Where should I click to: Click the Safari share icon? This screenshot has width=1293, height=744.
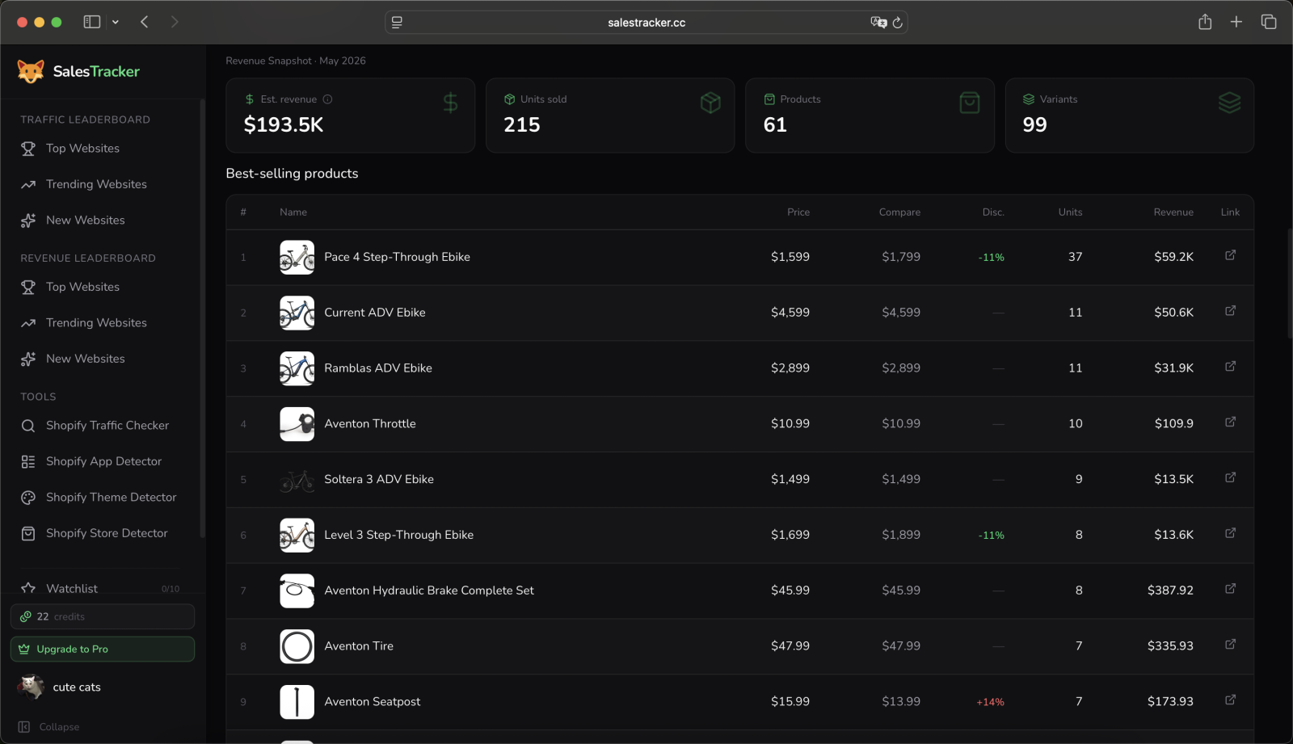point(1205,22)
